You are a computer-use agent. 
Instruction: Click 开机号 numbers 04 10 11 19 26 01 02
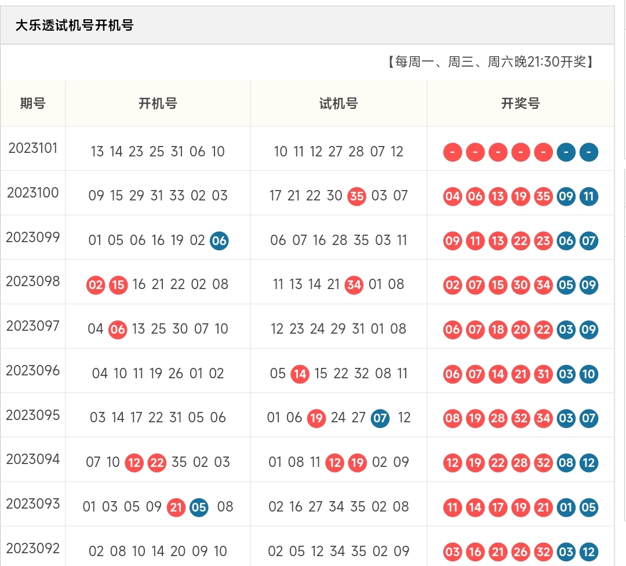click(x=158, y=374)
